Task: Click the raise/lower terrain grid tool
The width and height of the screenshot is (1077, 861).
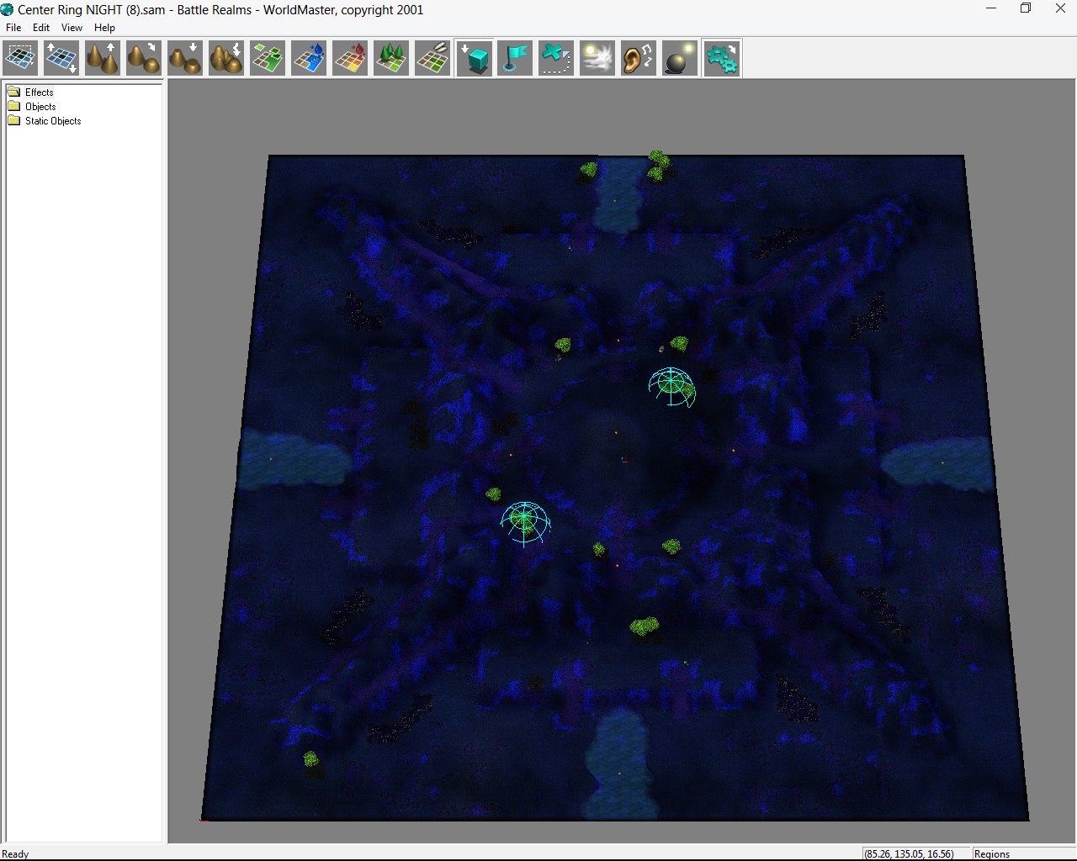Action: click(x=61, y=59)
